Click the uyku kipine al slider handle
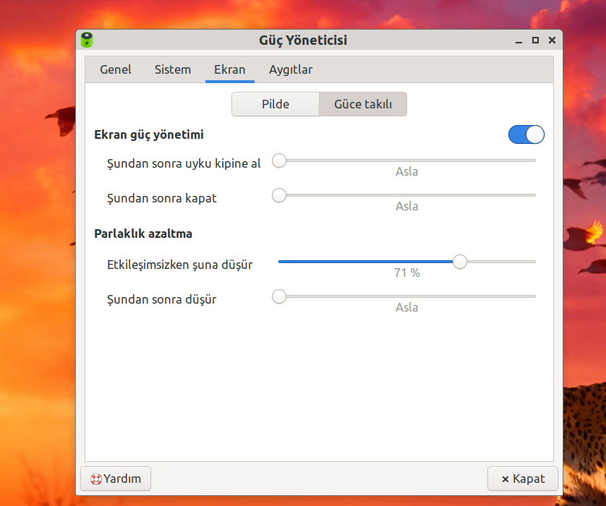This screenshot has height=506, width=606. 279,160
